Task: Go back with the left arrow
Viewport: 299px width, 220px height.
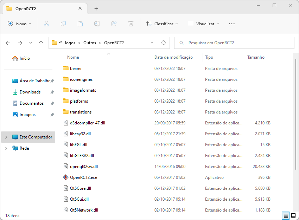Action: tap(8, 43)
